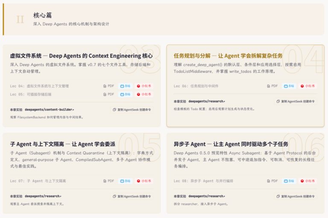This screenshot has width=328, height=218.
Task: Open B站 link for Lec 05
Action: 125,94
